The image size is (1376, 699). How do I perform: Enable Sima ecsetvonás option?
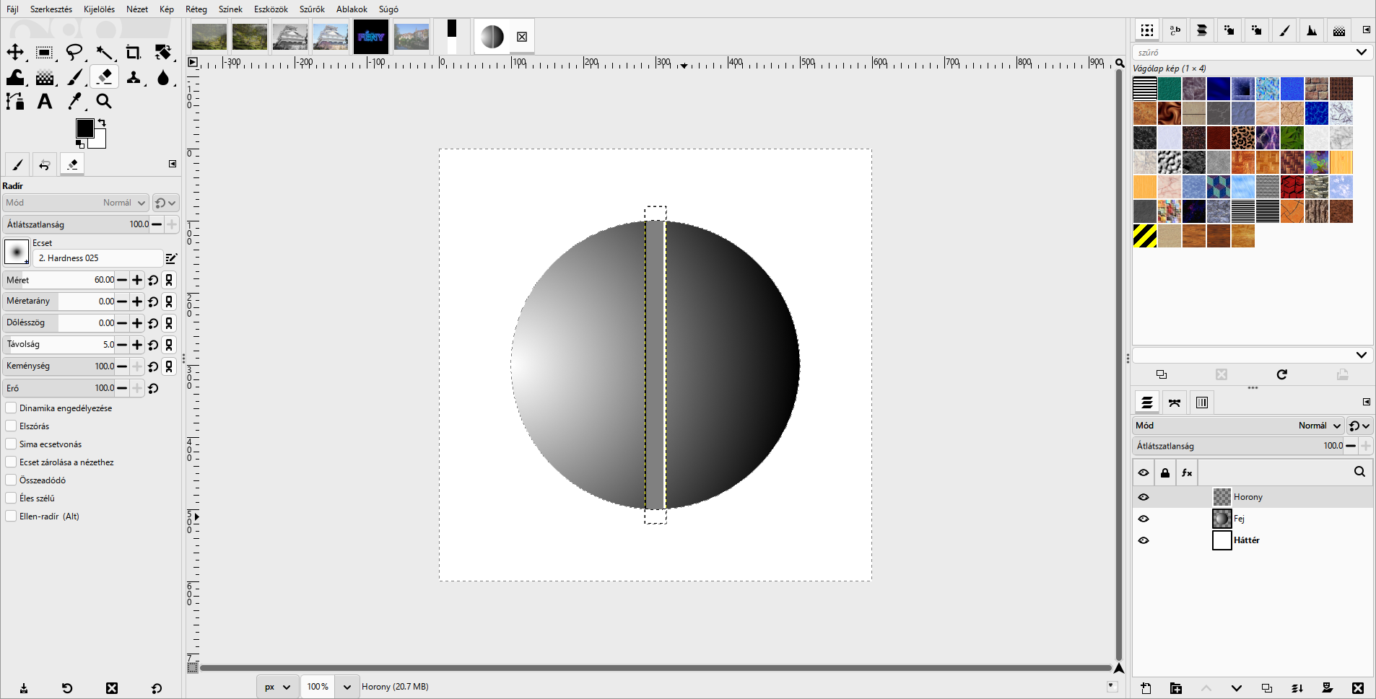[11, 444]
